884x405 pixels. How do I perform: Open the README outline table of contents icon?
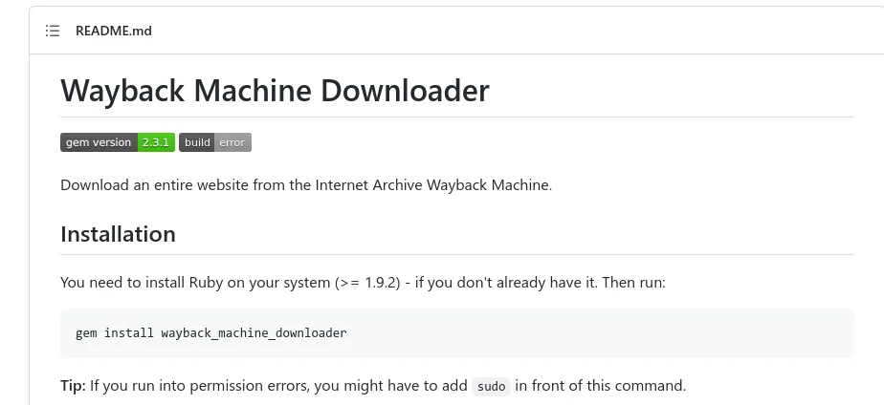coord(53,31)
